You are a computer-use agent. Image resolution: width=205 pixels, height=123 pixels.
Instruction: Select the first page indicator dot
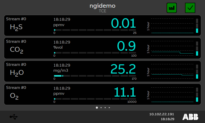pyautogui.click(x=97, y=108)
